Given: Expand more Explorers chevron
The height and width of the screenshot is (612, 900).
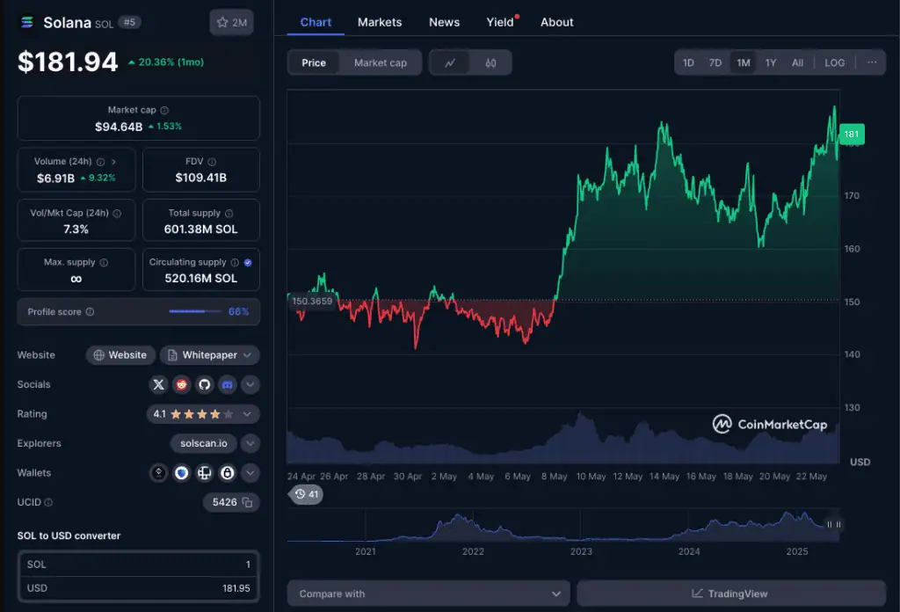Looking at the screenshot, I should pyautogui.click(x=250, y=443).
